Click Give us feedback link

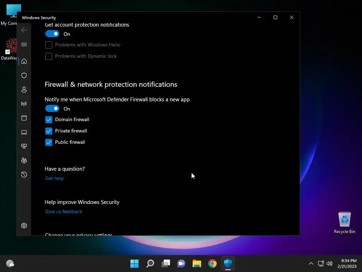[x=64, y=212]
